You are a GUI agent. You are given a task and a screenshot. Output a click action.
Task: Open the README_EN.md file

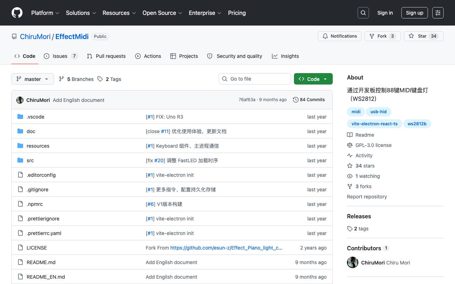pyautogui.click(x=46, y=277)
